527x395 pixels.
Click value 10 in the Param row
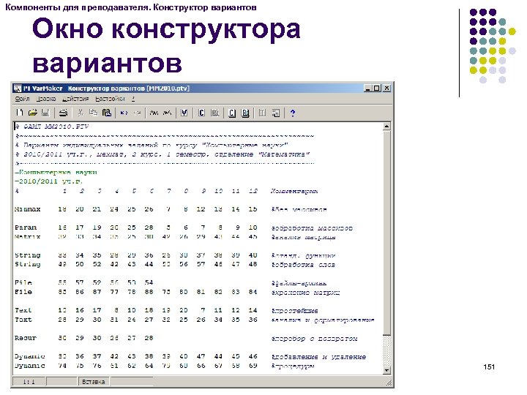point(253,227)
